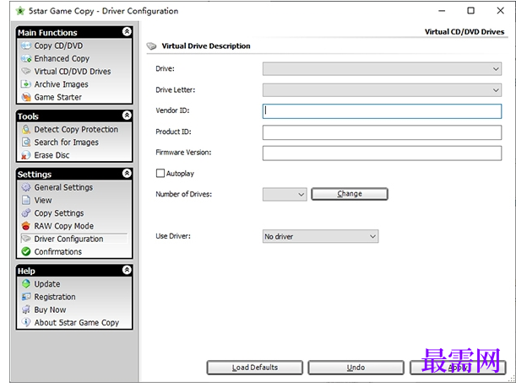Select the Confirmations entry

click(x=58, y=251)
